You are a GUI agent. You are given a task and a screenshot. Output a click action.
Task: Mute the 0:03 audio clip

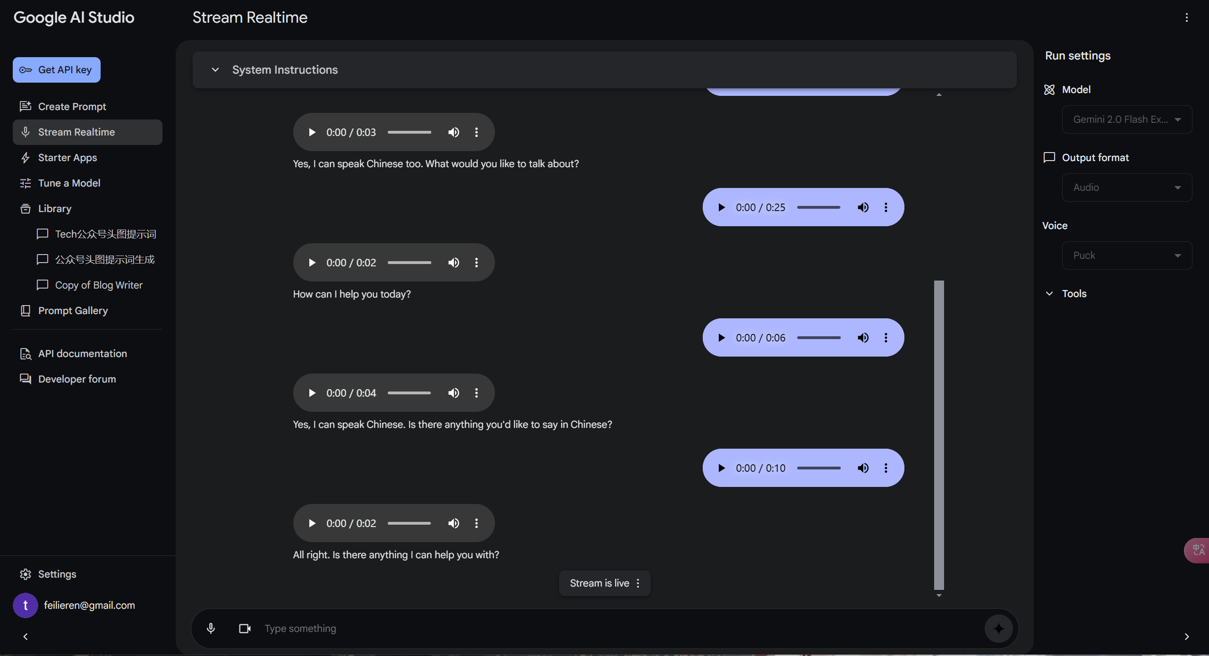pyautogui.click(x=453, y=132)
